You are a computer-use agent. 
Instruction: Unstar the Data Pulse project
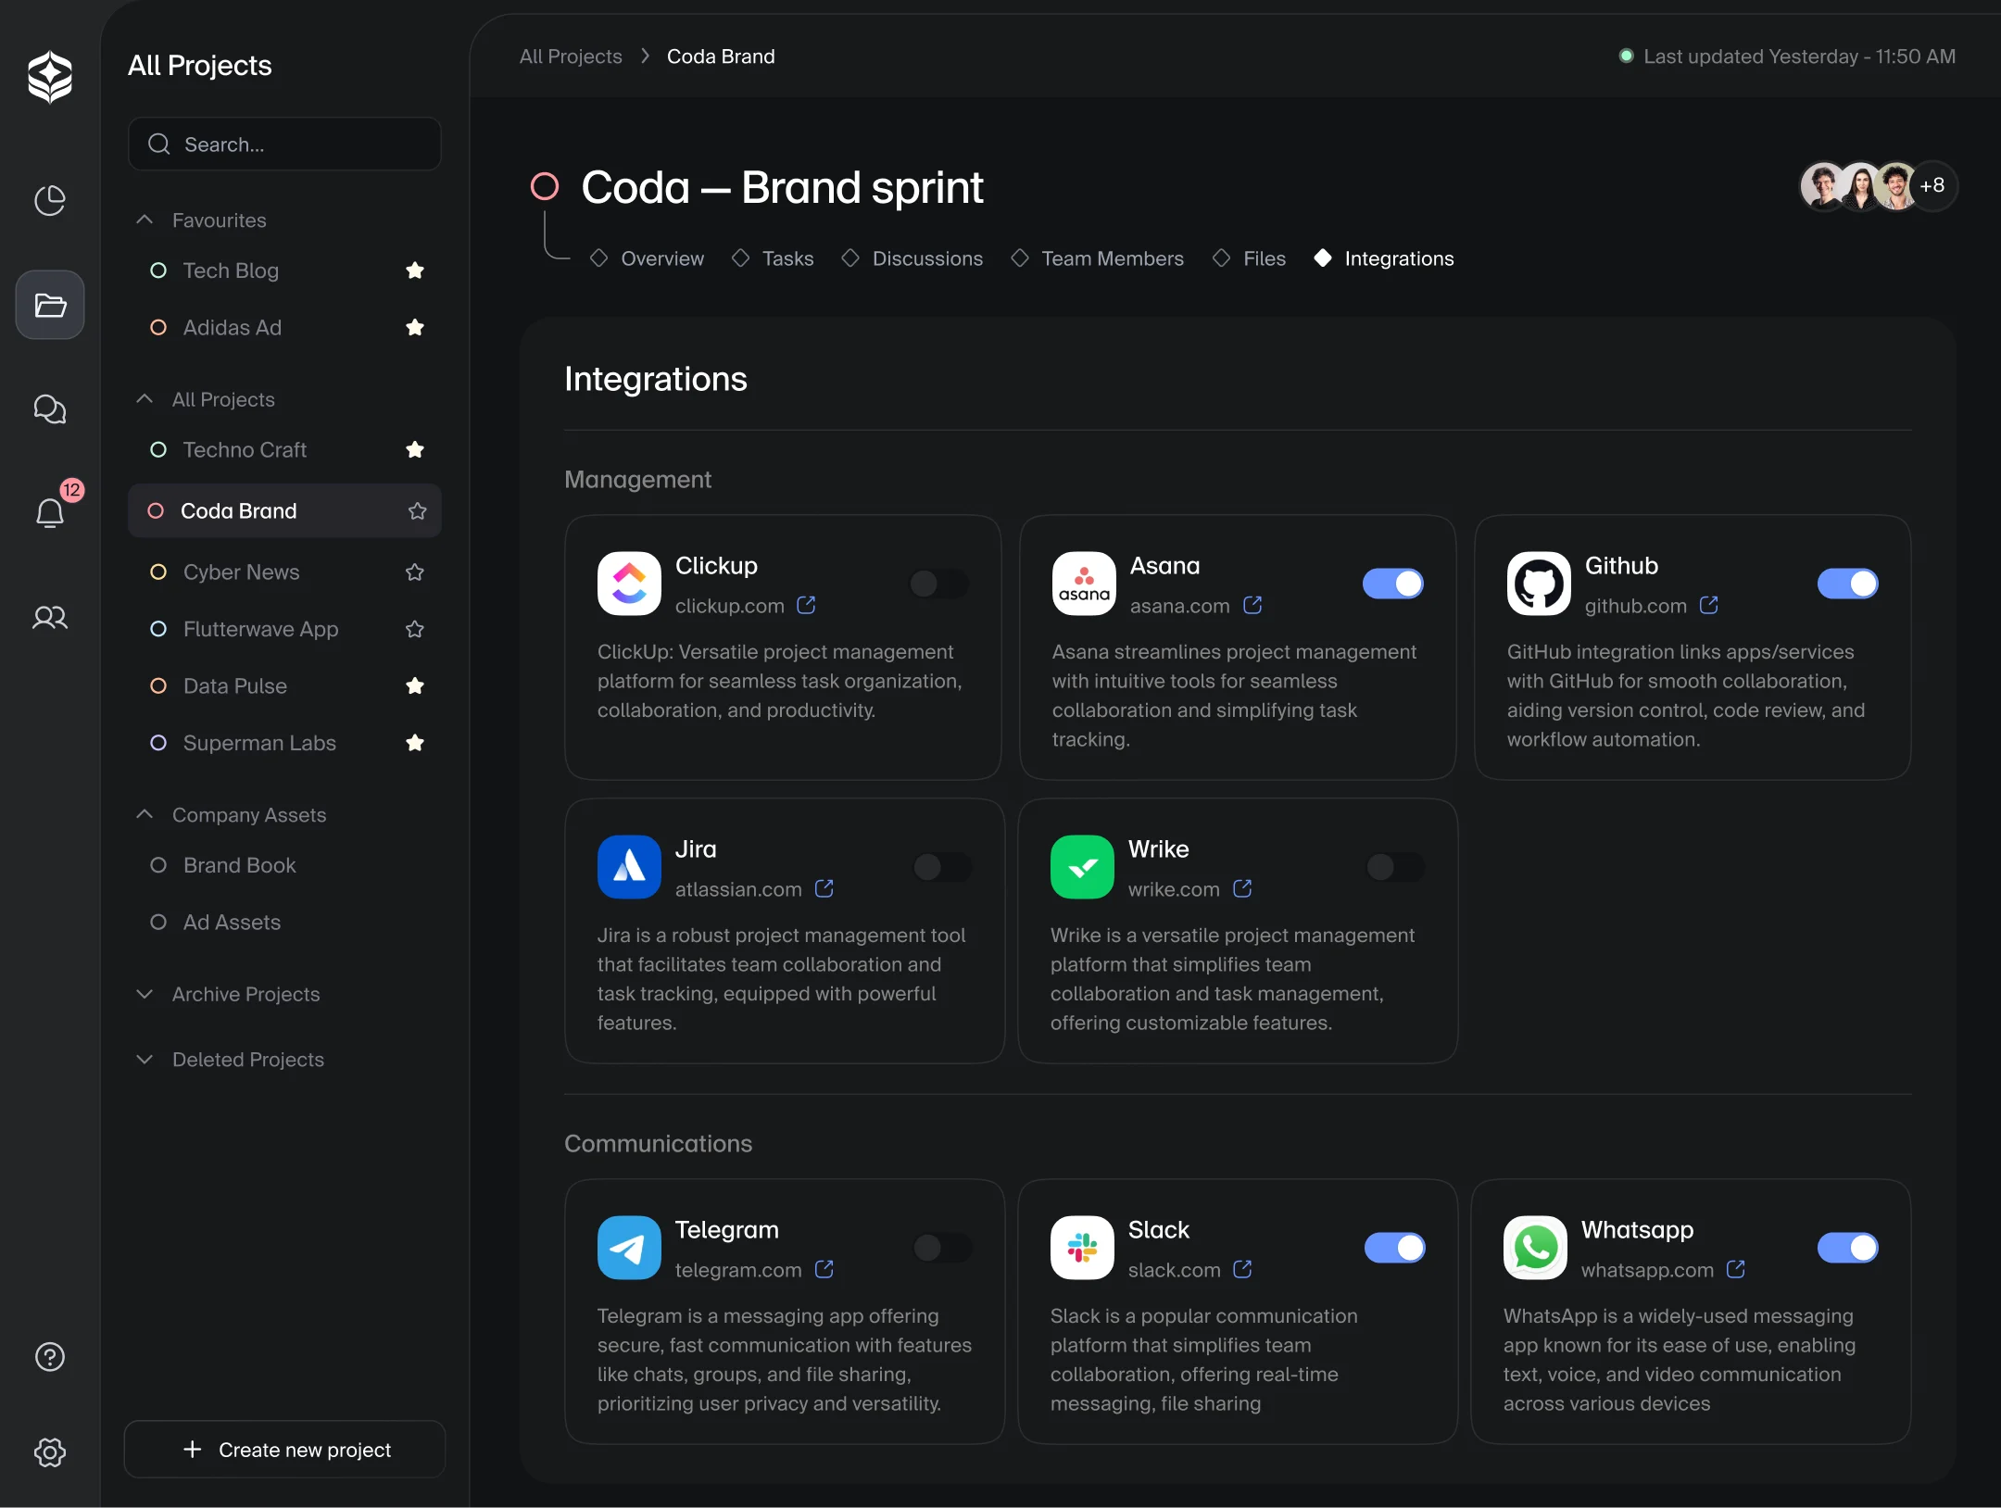pyautogui.click(x=415, y=685)
